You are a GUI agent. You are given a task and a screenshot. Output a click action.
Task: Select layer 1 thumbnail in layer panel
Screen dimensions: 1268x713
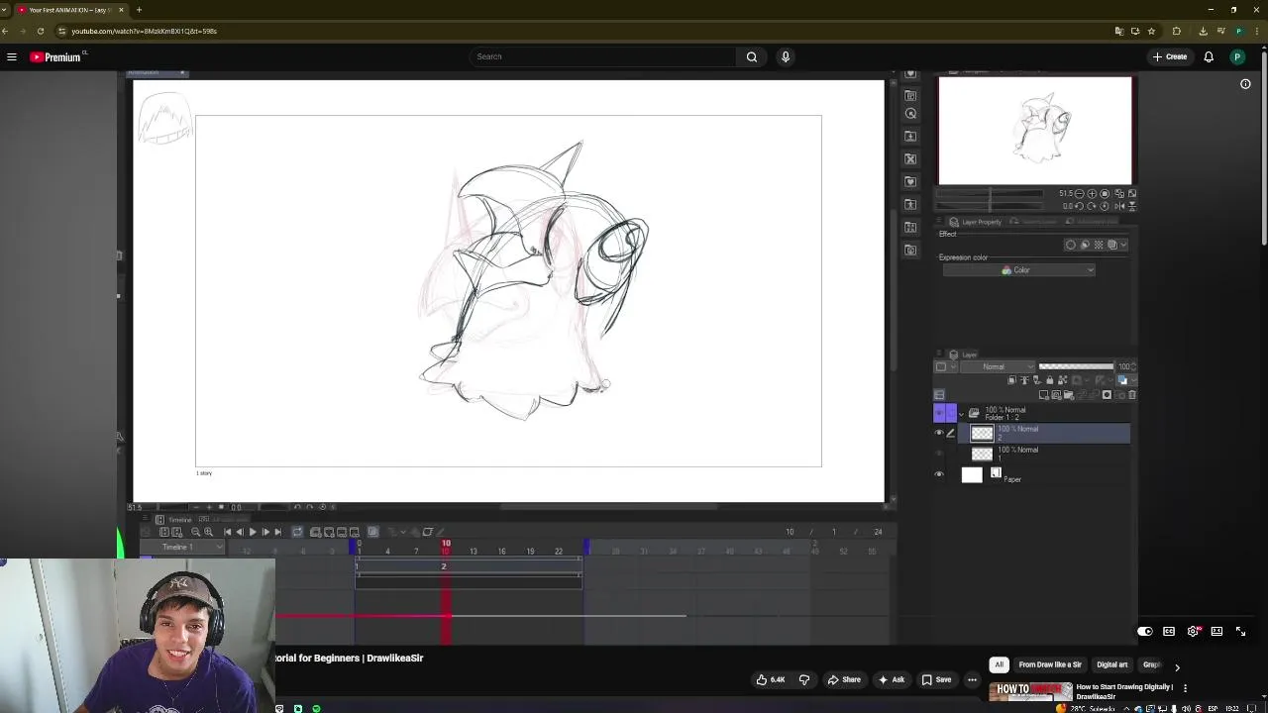coord(982,454)
